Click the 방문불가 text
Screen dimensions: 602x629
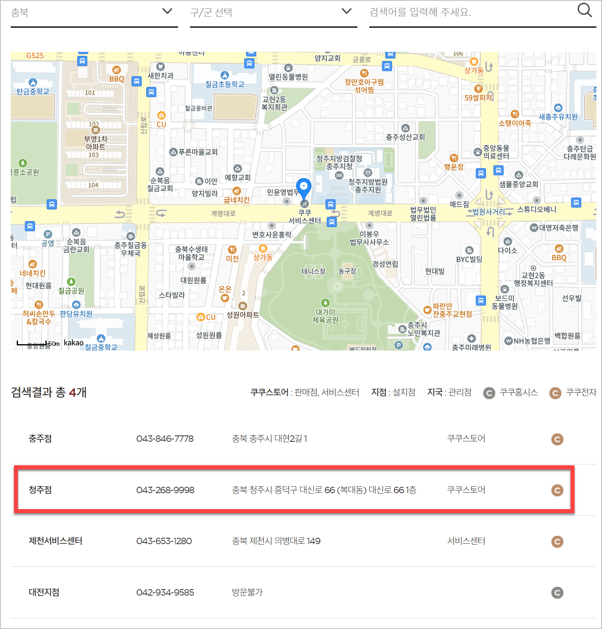click(247, 592)
